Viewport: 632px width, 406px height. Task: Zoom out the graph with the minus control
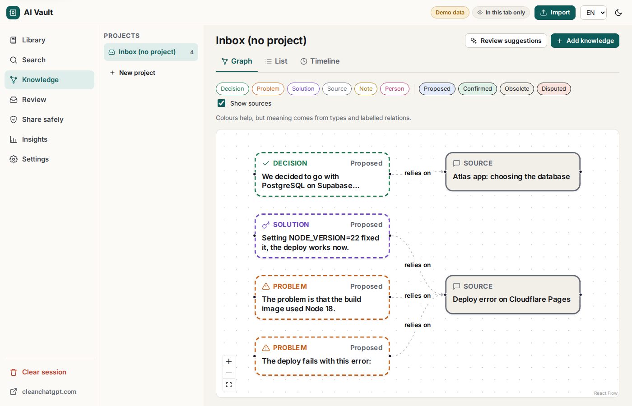tap(229, 373)
